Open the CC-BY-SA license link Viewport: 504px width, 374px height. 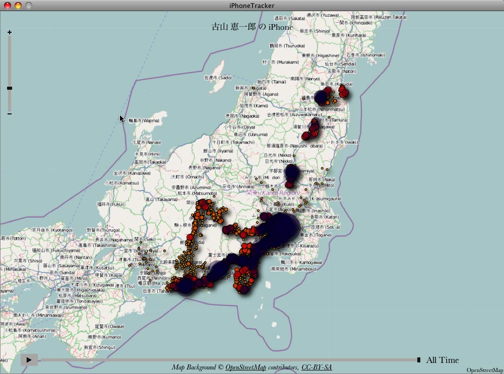[x=317, y=367]
